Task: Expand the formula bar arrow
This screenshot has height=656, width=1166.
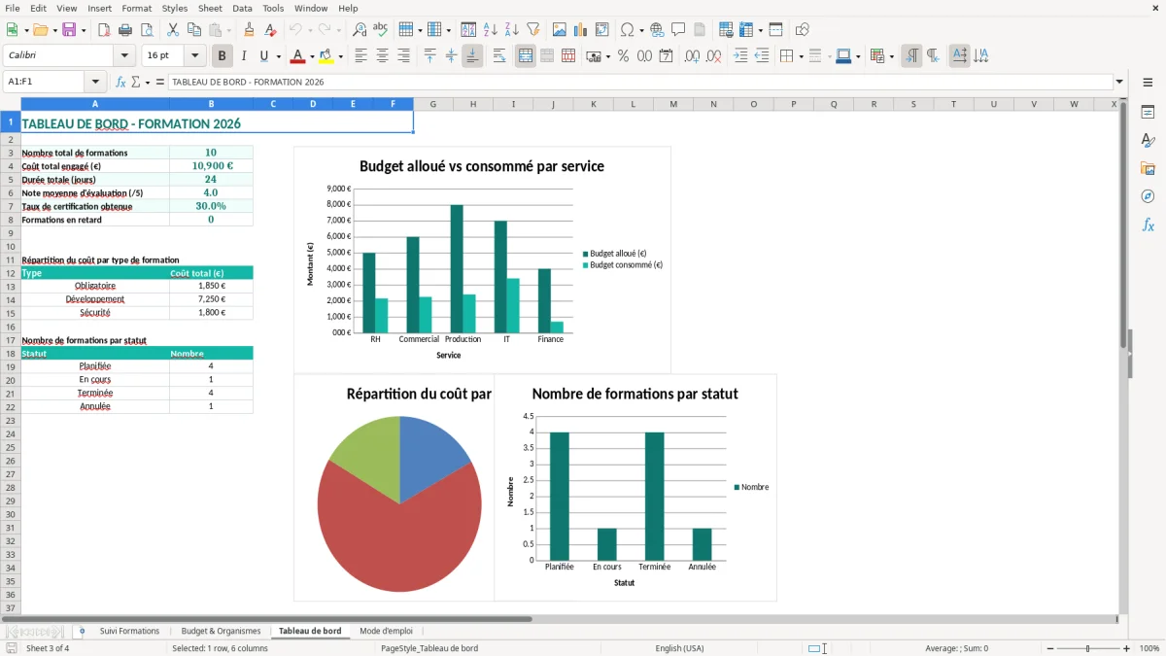Action: coord(1120,82)
